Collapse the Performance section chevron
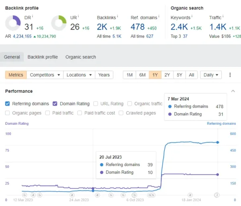The width and height of the screenshot is (241, 206). point(233,91)
